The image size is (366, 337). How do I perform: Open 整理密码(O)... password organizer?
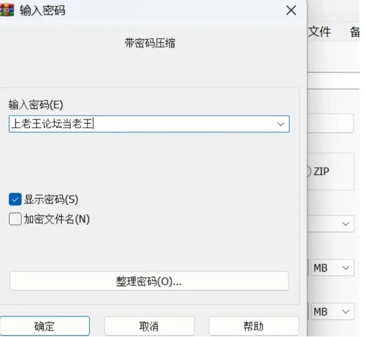coord(149,281)
